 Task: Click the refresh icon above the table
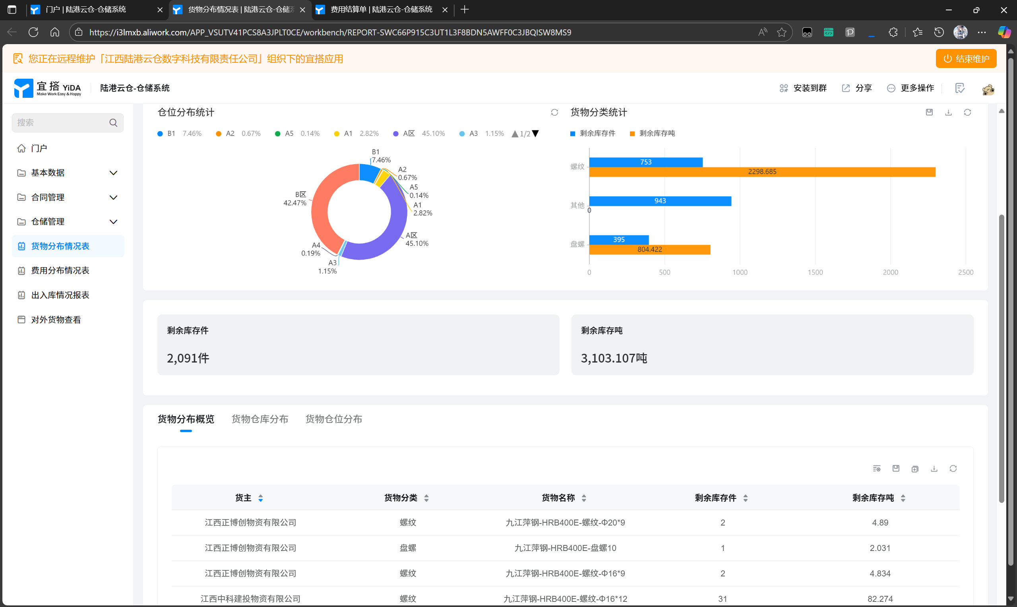click(x=953, y=469)
